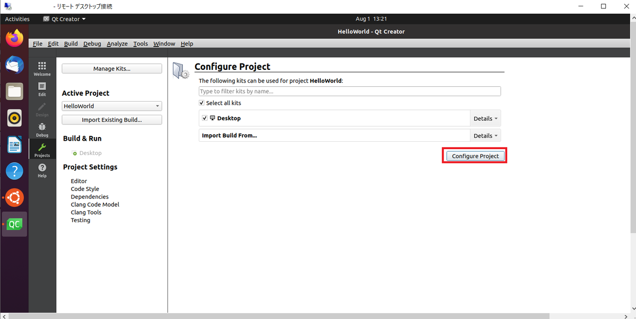Click Import Build From label
This screenshot has width=636, height=319.
[x=229, y=135]
